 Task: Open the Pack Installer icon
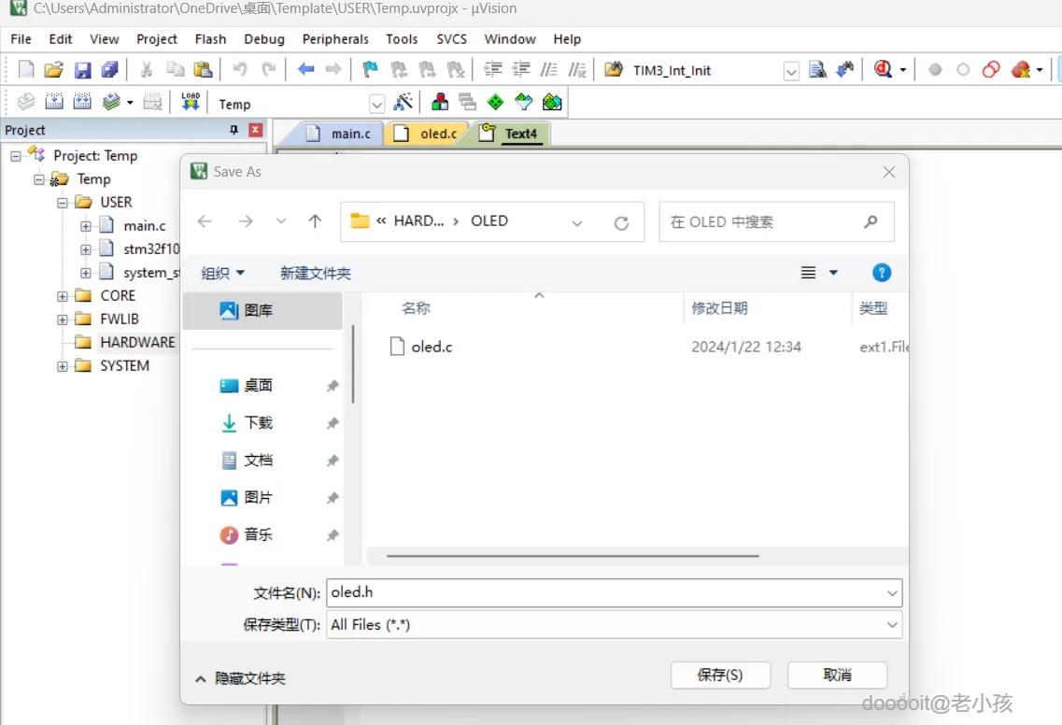[x=552, y=103]
